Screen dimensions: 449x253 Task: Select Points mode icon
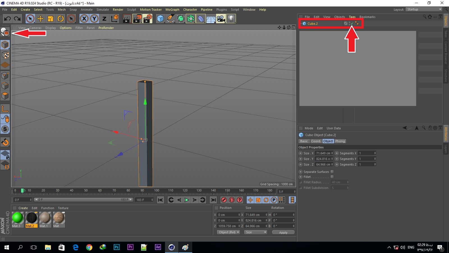[x=5, y=76]
